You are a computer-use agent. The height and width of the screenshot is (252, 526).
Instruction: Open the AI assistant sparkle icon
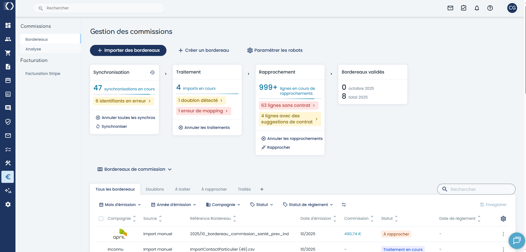[x=8, y=190]
